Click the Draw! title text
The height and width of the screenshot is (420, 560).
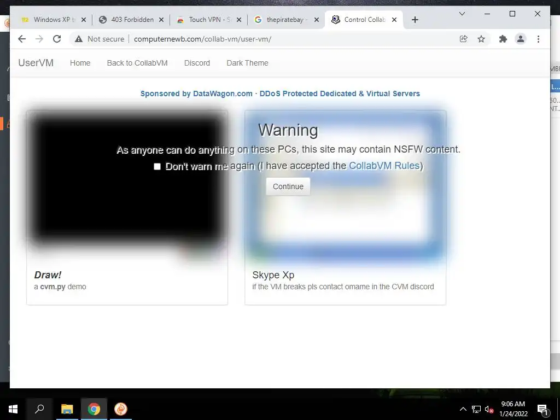[x=48, y=275]
